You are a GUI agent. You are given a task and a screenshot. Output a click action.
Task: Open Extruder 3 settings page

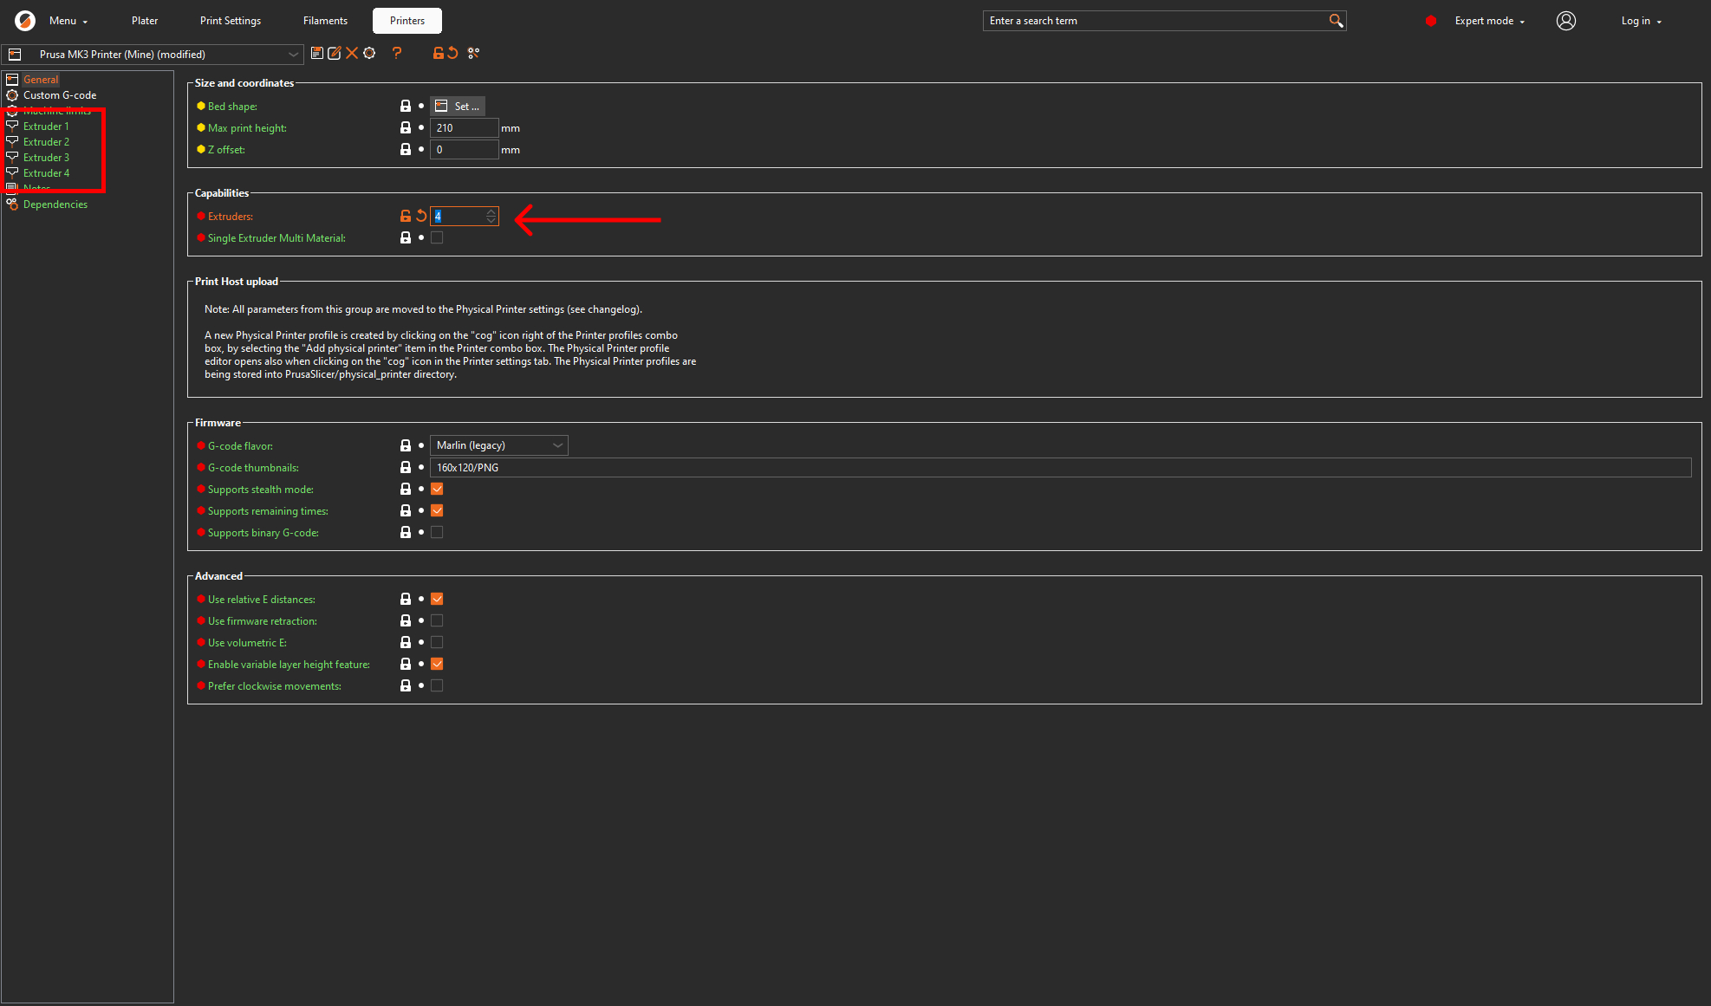point(46,158)
